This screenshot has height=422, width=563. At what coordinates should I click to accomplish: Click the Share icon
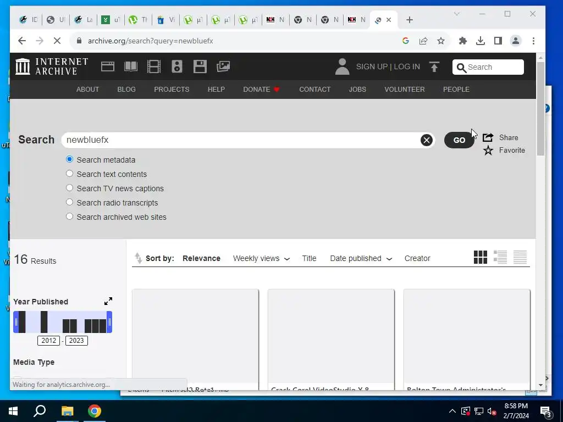point(488,137)
